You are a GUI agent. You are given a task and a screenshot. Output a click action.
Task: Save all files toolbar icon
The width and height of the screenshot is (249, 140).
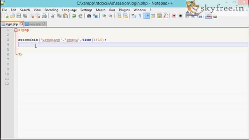[25, 16]
